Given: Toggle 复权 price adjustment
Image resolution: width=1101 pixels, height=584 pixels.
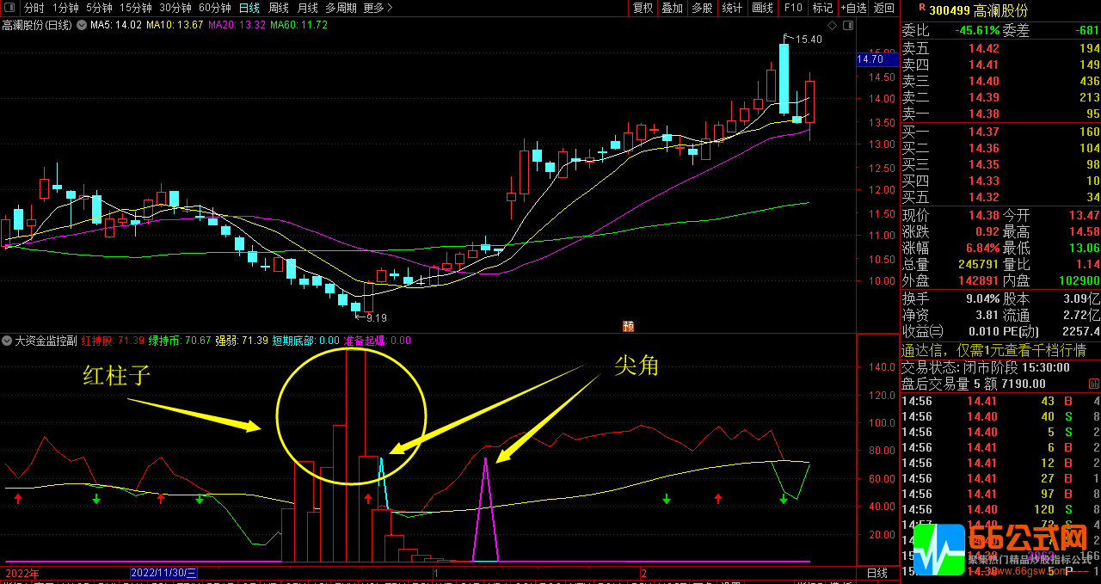Looking at the screenshot, I should point(643,9).
